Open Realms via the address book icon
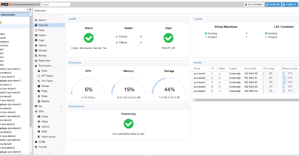Image resolution: width=299 pixels, height=156 pixels. [x=39, y=101]
